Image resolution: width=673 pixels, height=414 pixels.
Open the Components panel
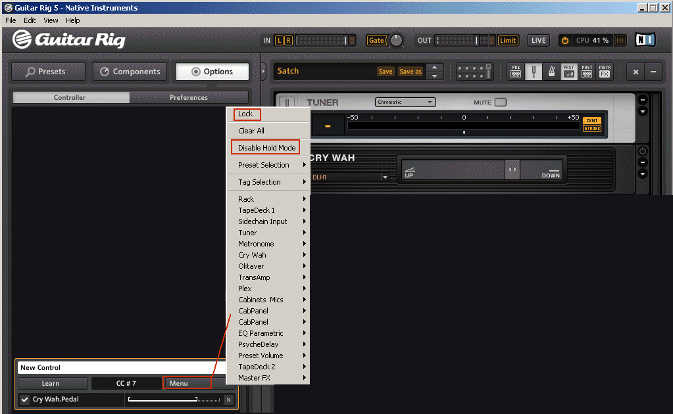click(130, 72)
